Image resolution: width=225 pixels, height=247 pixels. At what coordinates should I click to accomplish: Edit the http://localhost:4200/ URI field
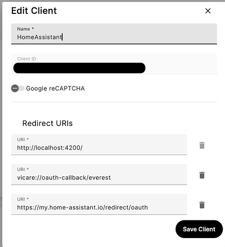(x=99, y=145)
